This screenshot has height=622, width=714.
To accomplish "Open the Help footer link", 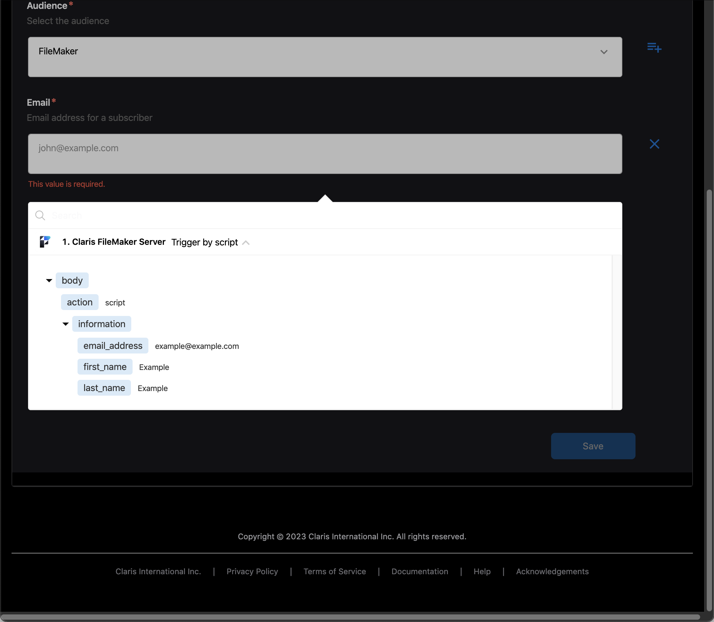I will tap(482, 571).
